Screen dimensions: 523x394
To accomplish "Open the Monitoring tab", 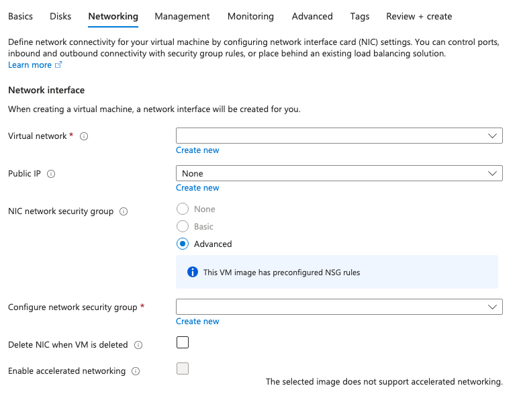I will click(250, 16).
